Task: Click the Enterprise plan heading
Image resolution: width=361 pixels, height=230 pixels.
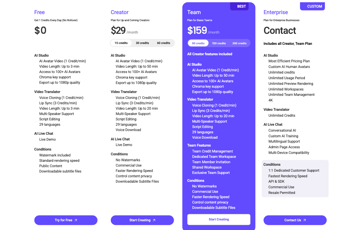Action: pos(276,12)
